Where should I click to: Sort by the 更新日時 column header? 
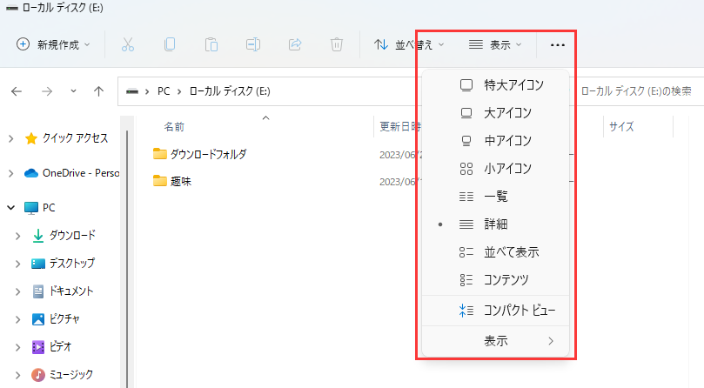point(400,127)
